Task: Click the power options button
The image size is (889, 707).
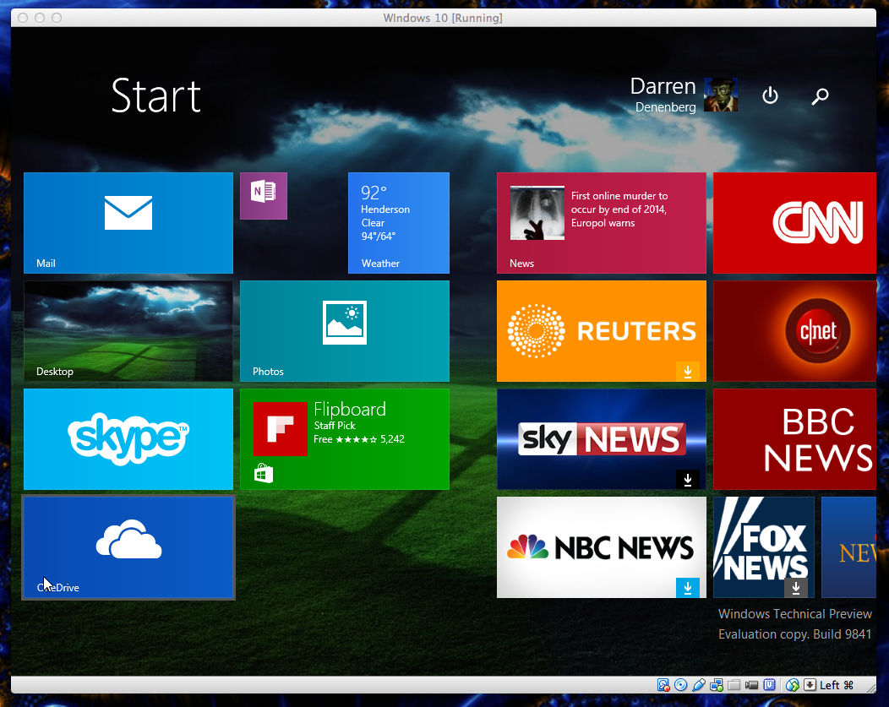Action: 770,95
